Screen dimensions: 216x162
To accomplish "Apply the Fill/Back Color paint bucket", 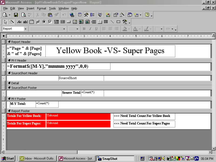I will tap(125, 29).
